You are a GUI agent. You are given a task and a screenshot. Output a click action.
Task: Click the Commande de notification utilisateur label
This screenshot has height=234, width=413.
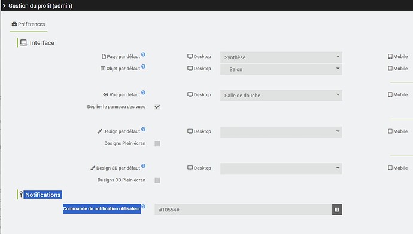[102, 208]
